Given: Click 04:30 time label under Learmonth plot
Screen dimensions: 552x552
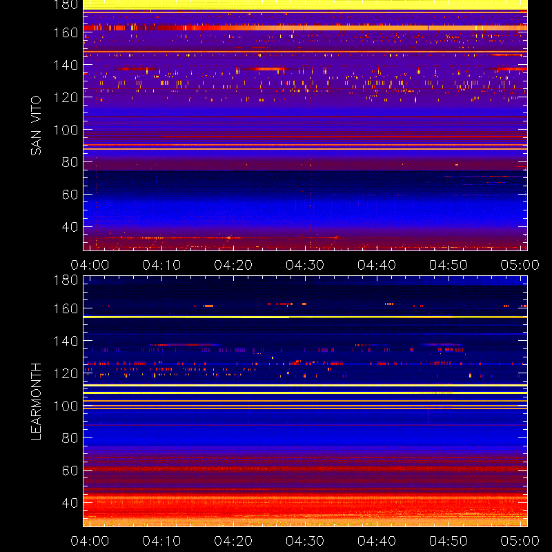Looking at the screenshot, I should (305, 541).
